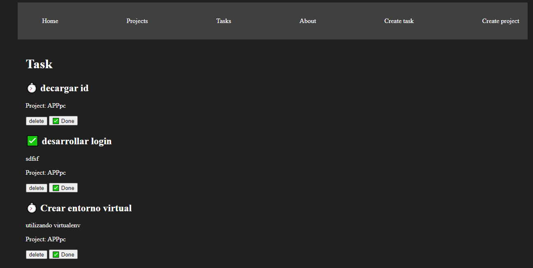Click the "Project: APPpc" label under desarrollar login
The height and width of the screenshot is (268, 533).
click(45, 172)
